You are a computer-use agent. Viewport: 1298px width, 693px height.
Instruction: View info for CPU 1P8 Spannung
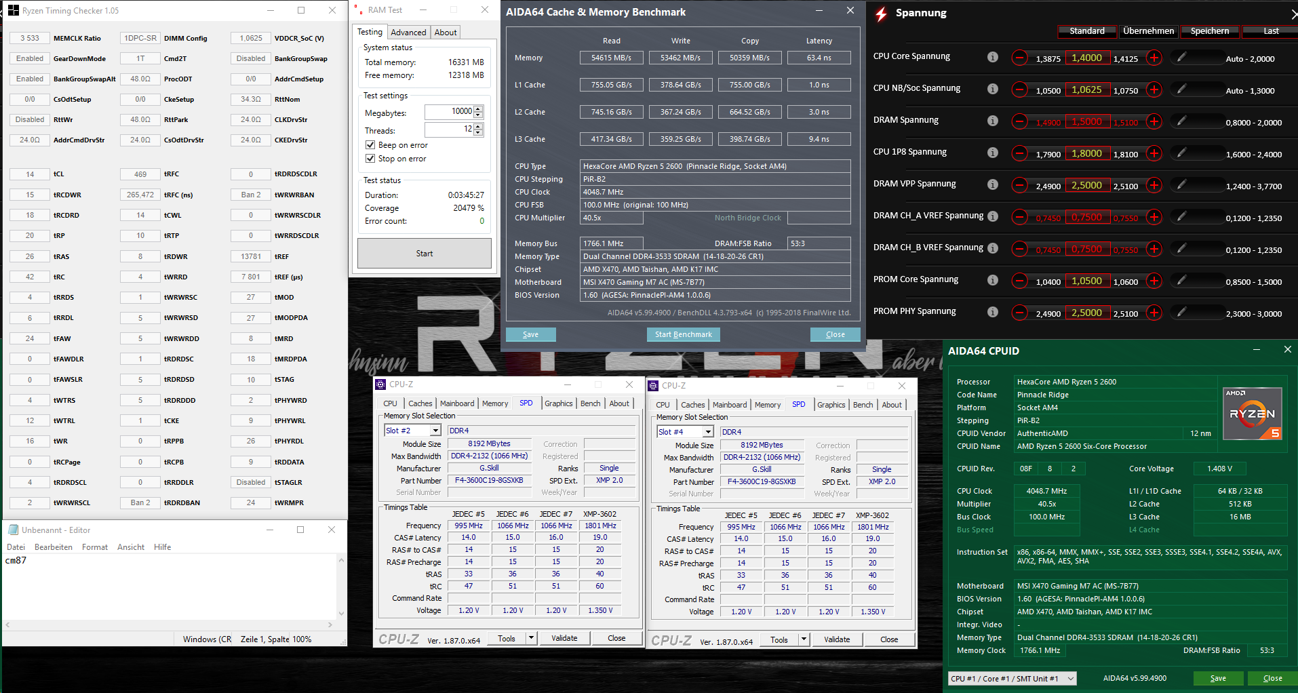[993, 153]
